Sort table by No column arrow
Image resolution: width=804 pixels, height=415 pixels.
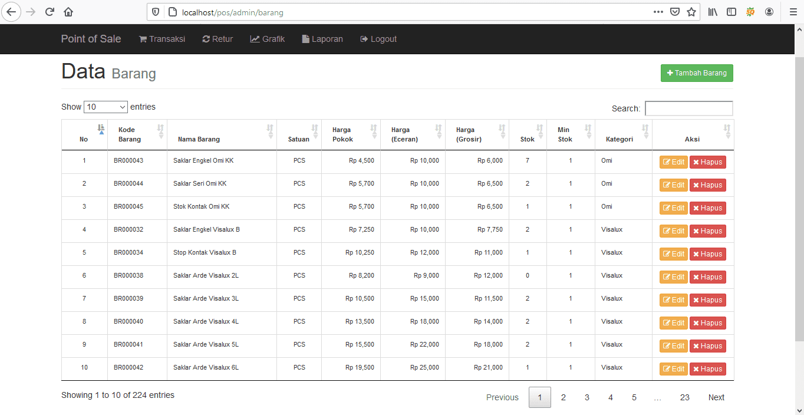click(x=101, y=130)
